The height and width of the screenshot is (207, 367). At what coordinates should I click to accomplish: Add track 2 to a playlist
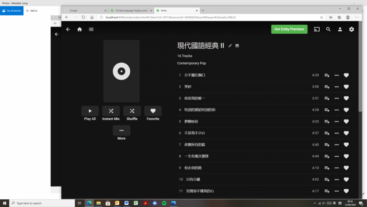(327, 87)
